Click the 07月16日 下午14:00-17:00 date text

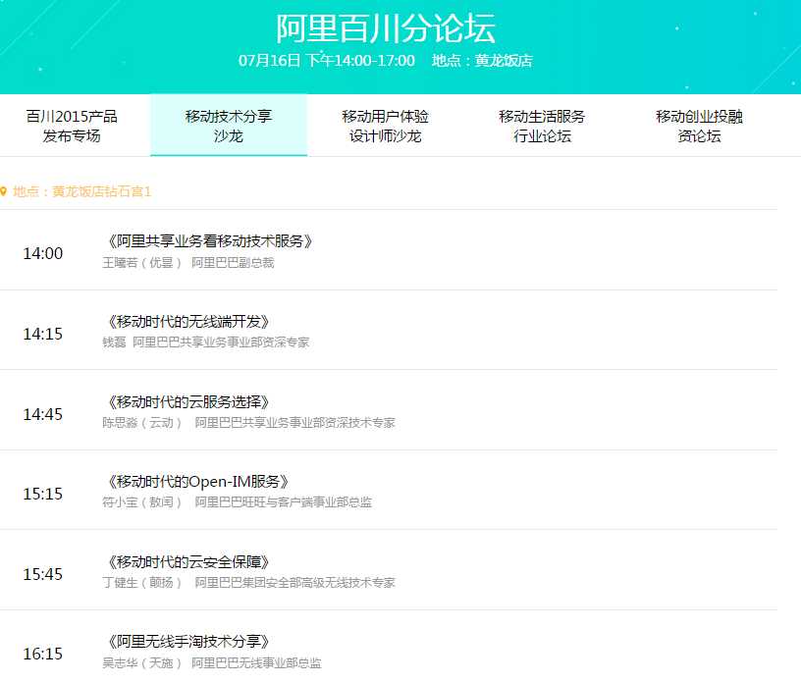pyautogui.click(x=327, y=60)
